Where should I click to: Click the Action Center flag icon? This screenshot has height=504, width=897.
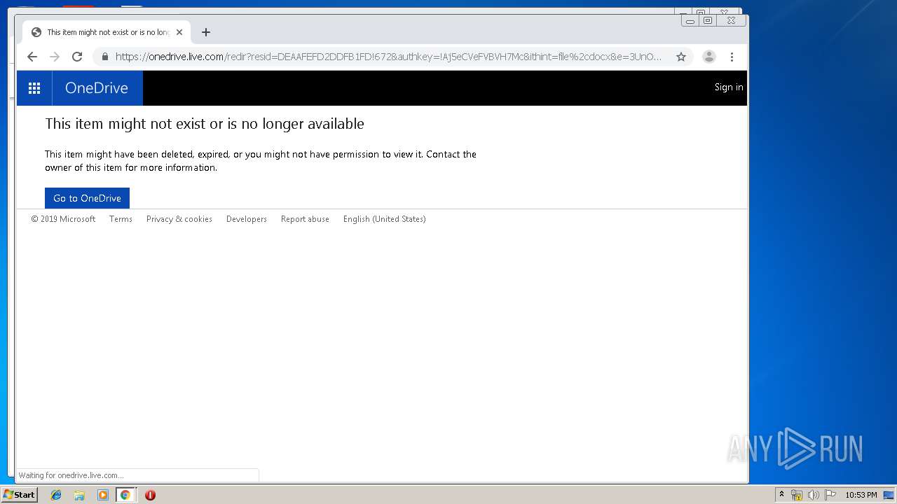point(830,495)
